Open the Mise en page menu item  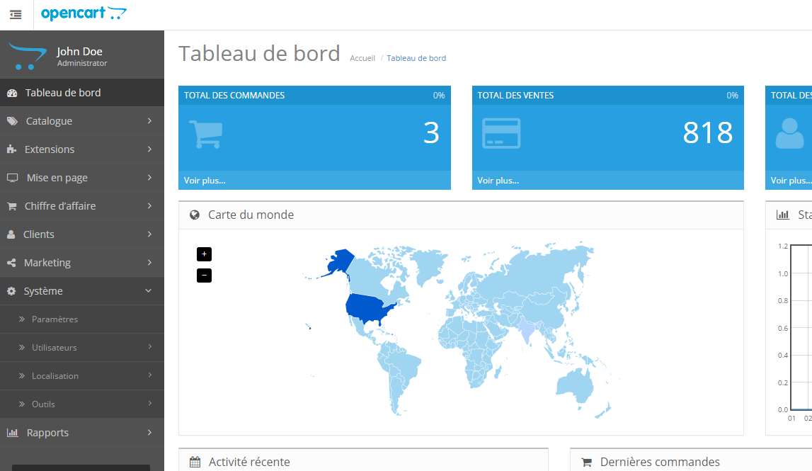(x=82, y=178)
